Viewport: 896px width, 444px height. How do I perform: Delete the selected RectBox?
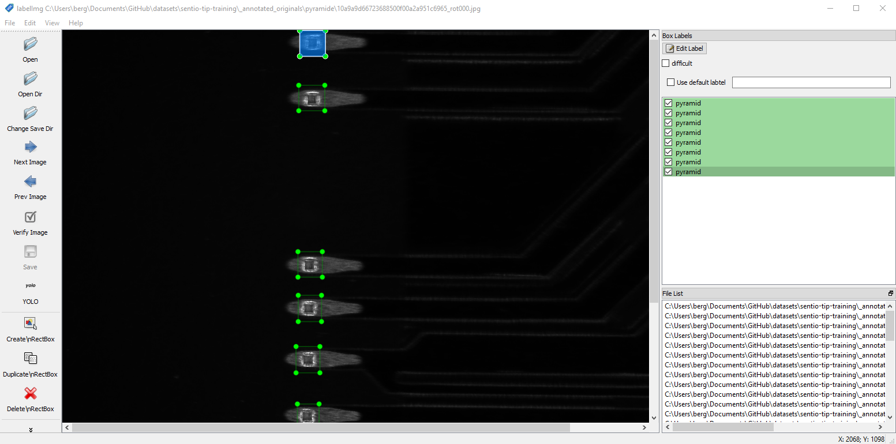(x=30, y=397)
